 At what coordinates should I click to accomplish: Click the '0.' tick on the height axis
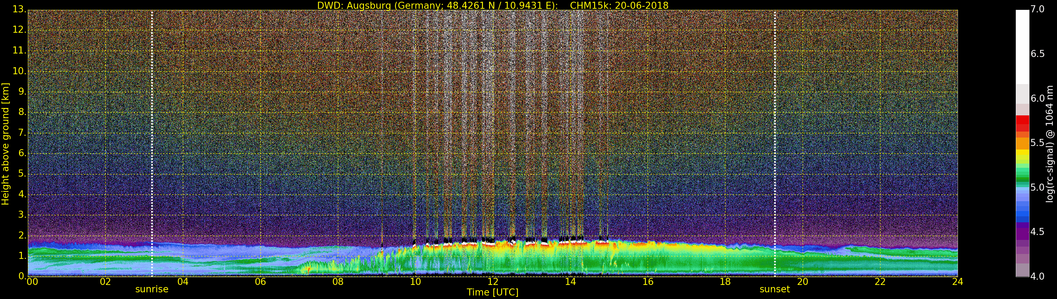(22, 276)
